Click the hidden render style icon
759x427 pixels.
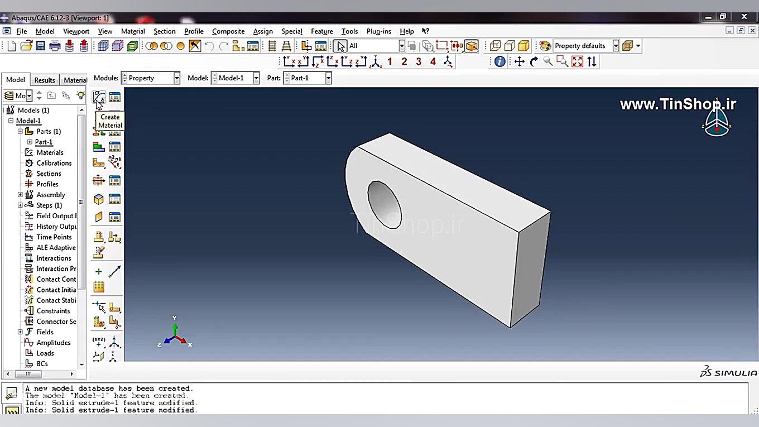(x=510, y=46)
